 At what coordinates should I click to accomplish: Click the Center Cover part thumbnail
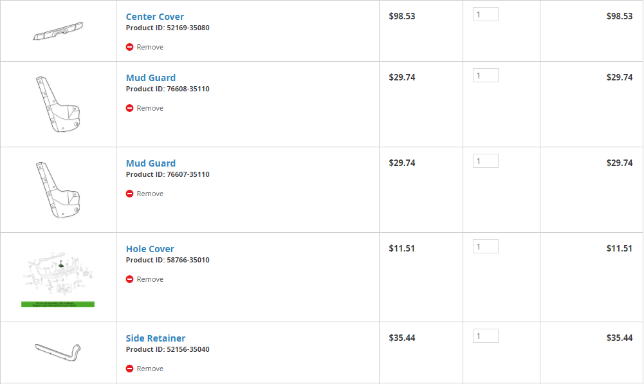click(x=58, y=31)
